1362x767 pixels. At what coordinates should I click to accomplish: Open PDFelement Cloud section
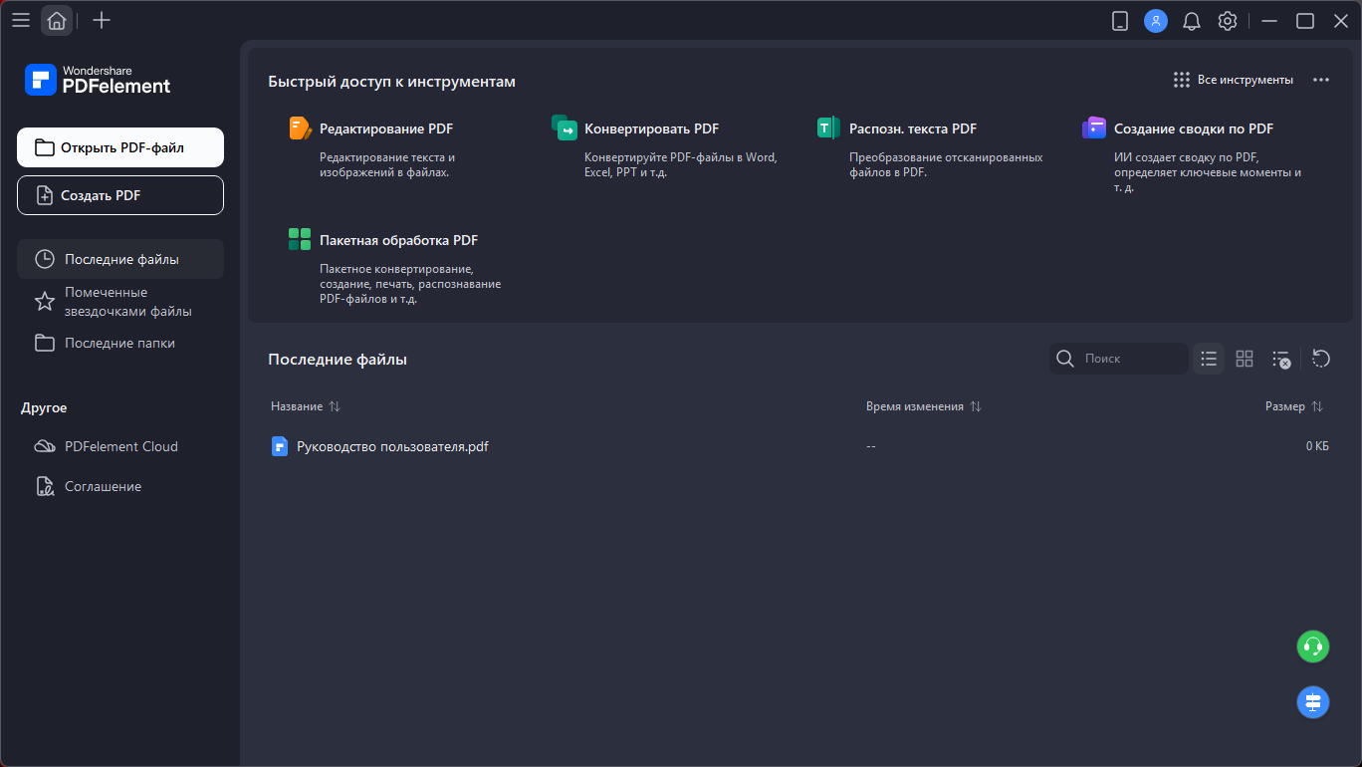[x=120, y=446]
